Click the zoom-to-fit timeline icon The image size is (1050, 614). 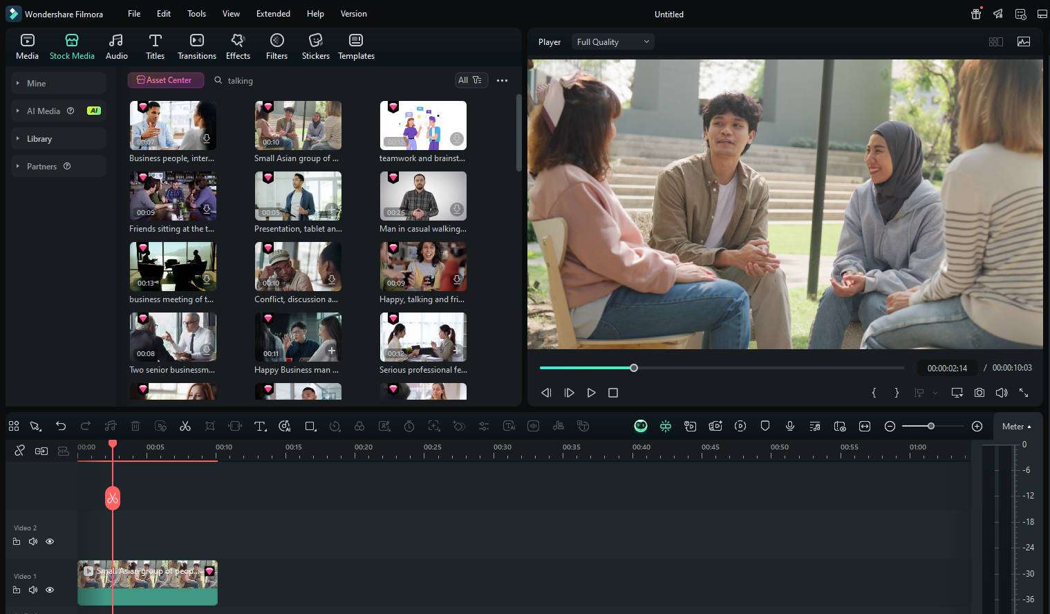[x=865, y=426]
